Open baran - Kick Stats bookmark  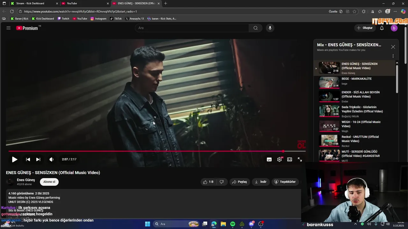pyautogui.click(x=162, y=19)
